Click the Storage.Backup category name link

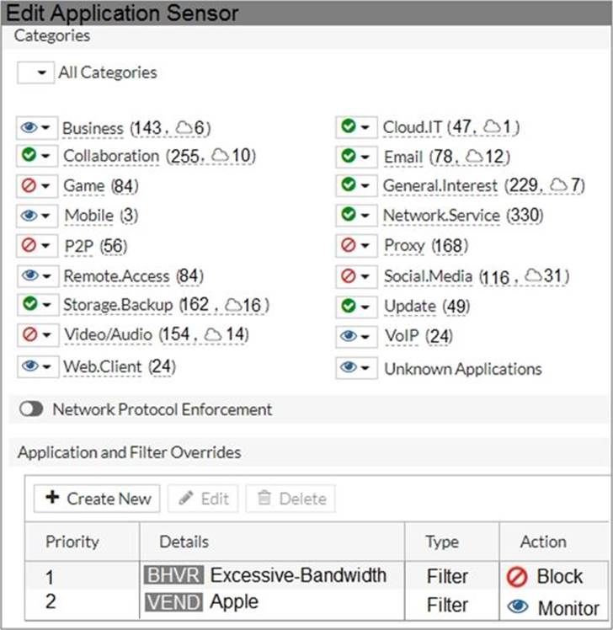[118, 304]
